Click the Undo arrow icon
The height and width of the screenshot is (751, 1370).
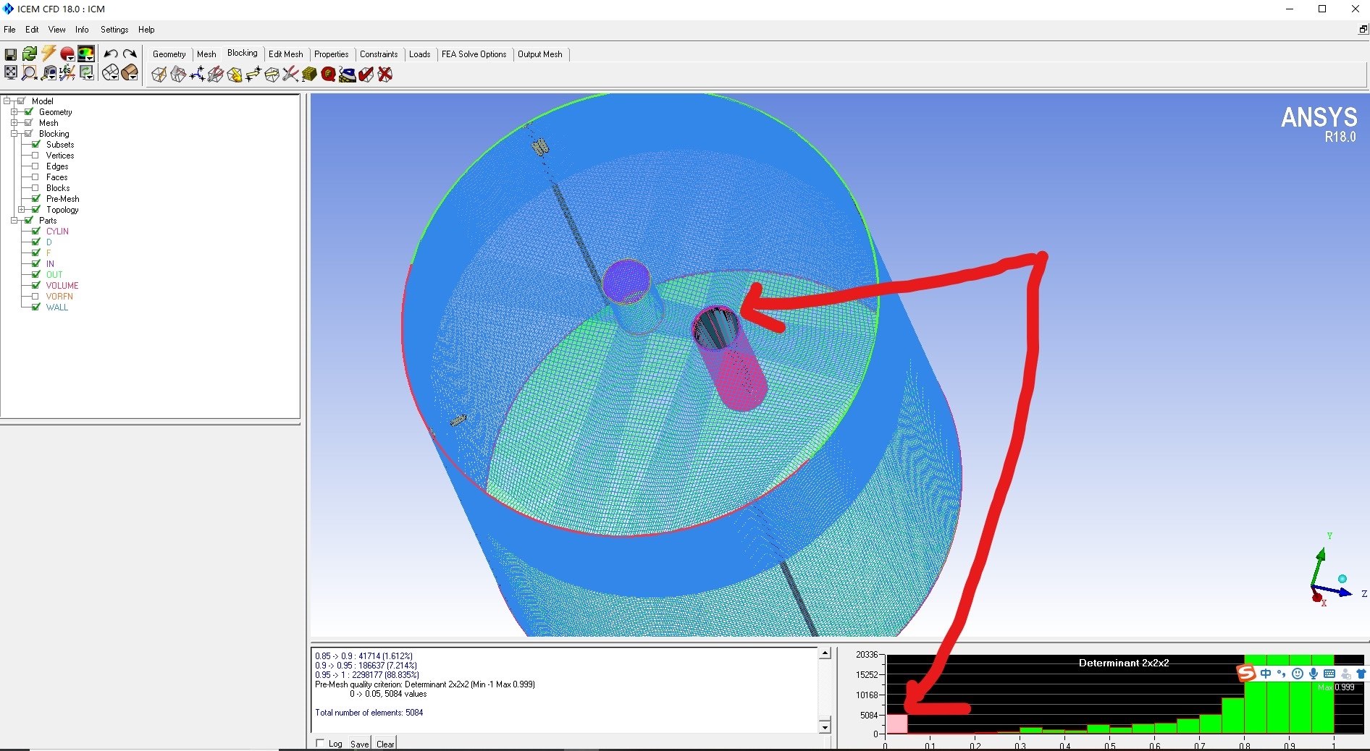click(110, 54)
